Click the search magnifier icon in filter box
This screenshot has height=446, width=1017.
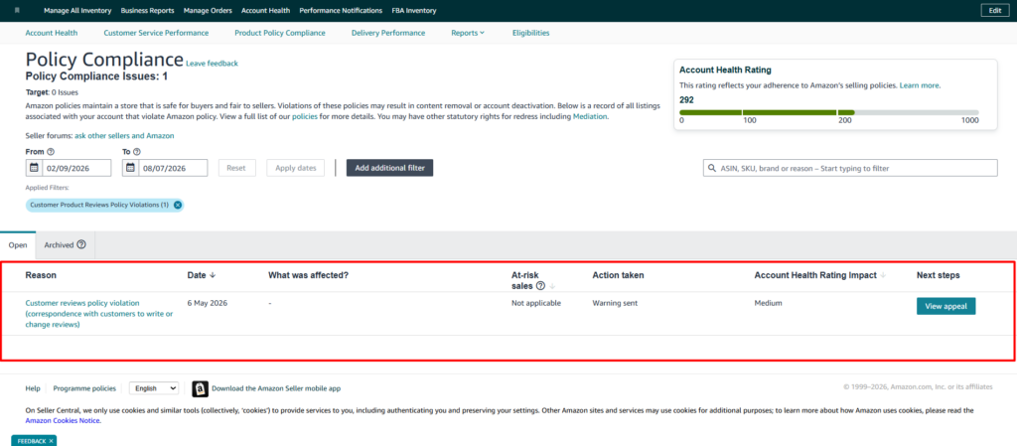point(712,168)
